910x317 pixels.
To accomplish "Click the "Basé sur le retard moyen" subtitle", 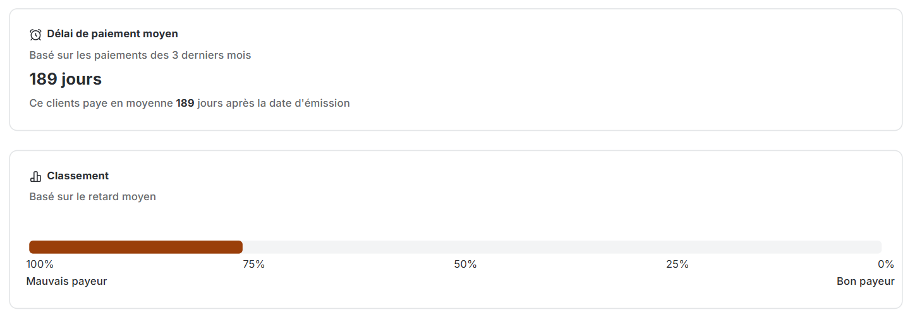I will (x=93, y=197).
